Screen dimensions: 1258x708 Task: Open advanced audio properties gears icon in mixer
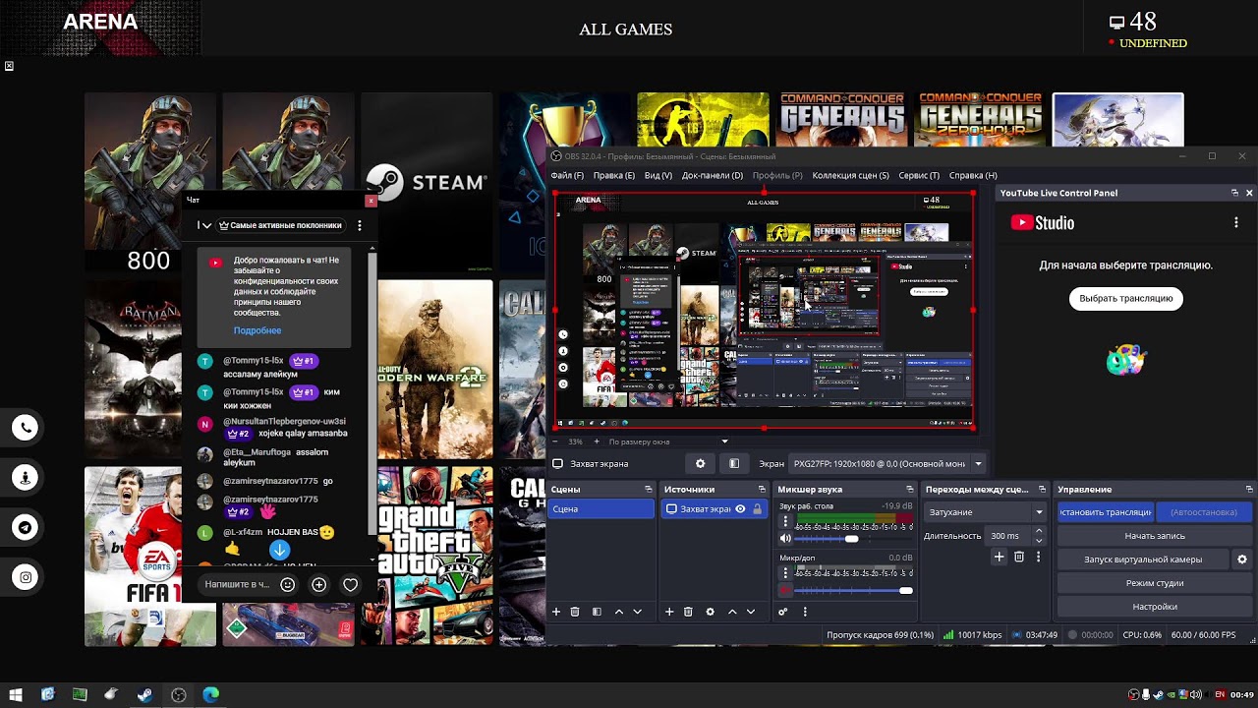point(783,612)
